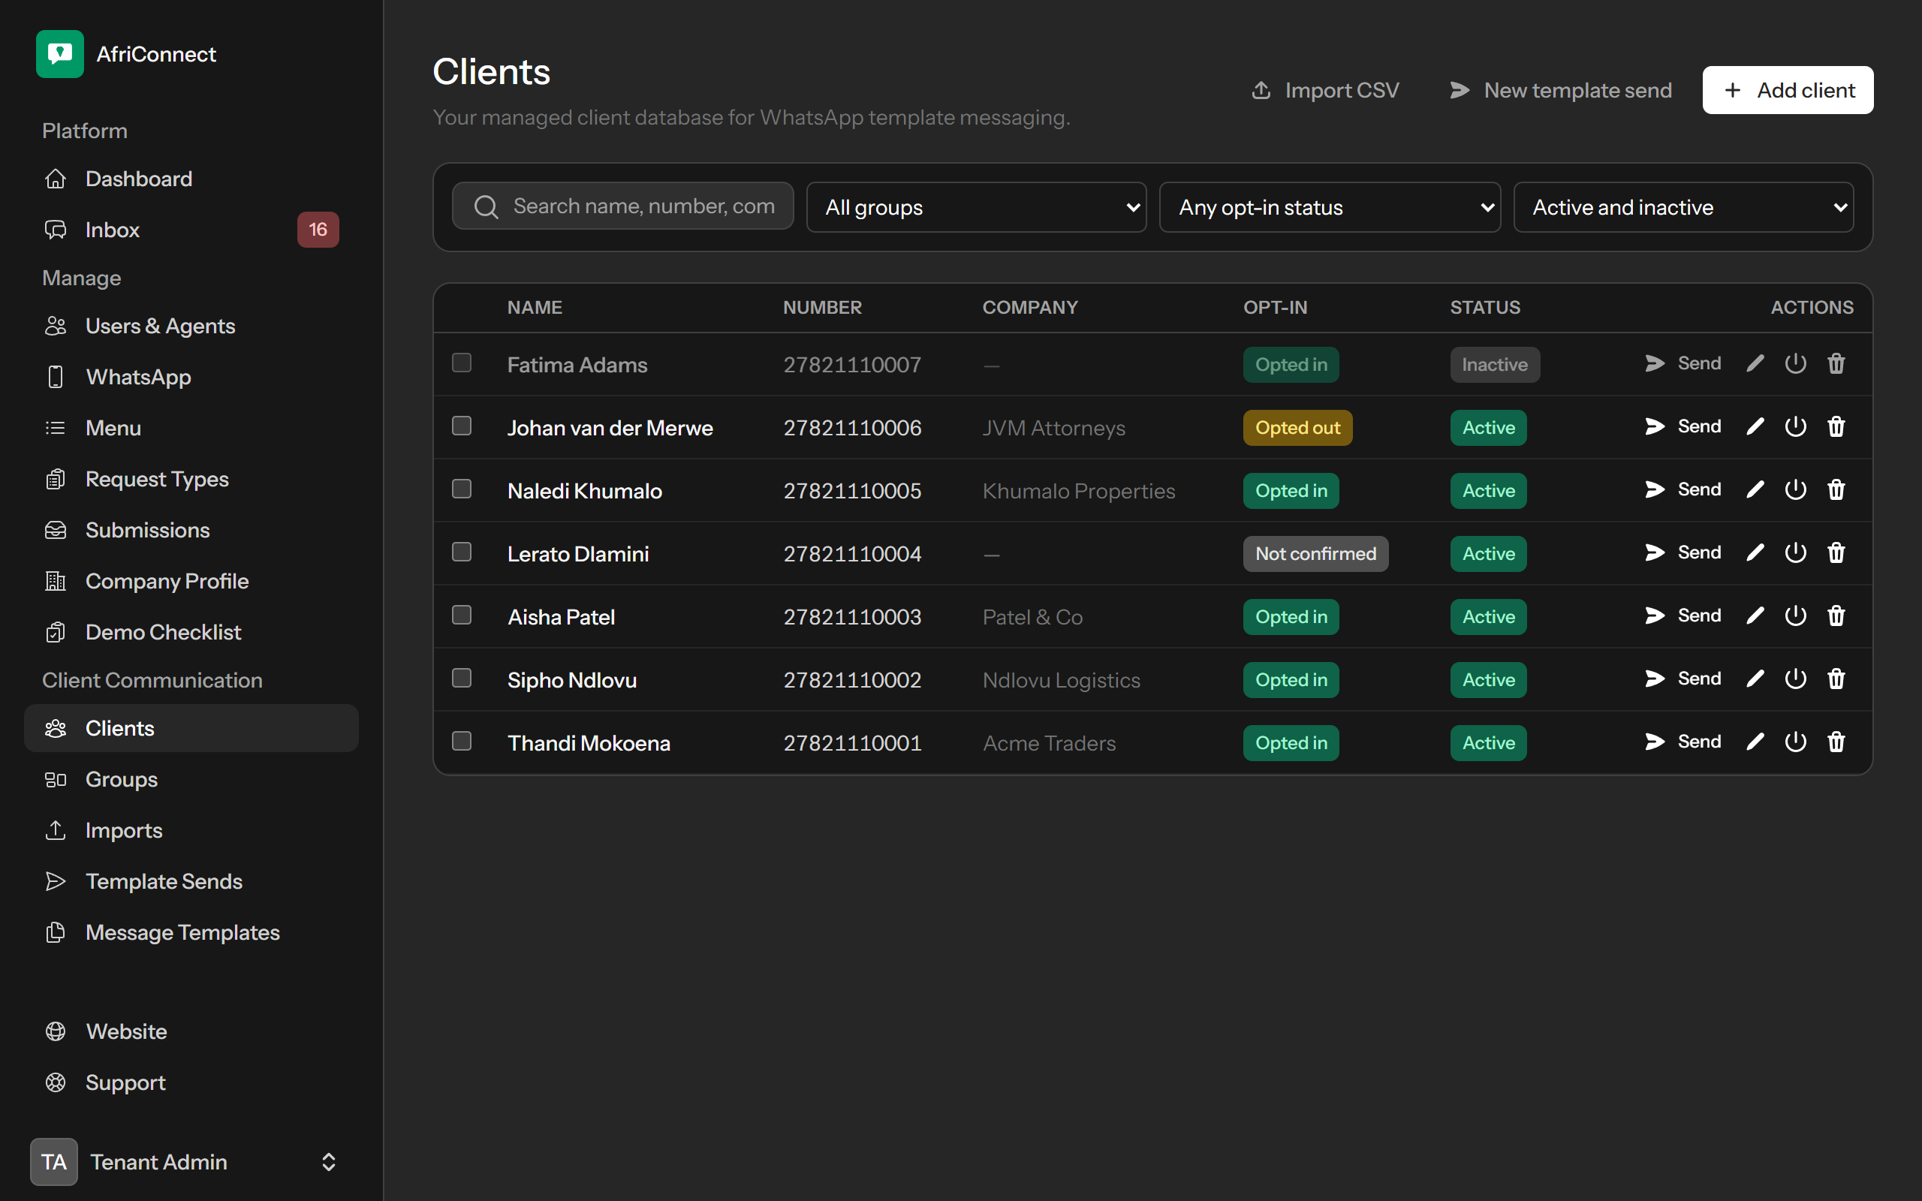Select Aisha Patel's row checkbox
Image resolution: width=1922 pixels, height=1201 pixels.
click(x=462, y=615)
